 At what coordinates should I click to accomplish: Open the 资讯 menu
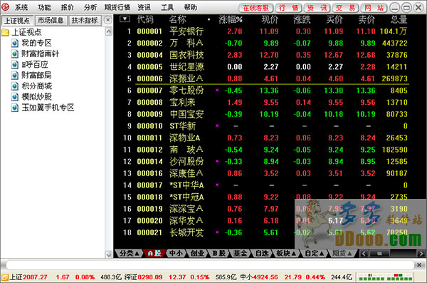click(x=144, y=7)
